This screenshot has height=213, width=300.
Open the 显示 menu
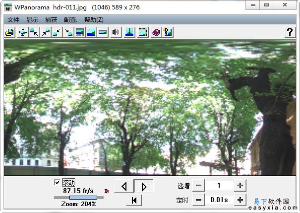(x=32, y=20)
